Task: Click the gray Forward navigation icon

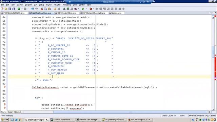Action: (25, 9)
